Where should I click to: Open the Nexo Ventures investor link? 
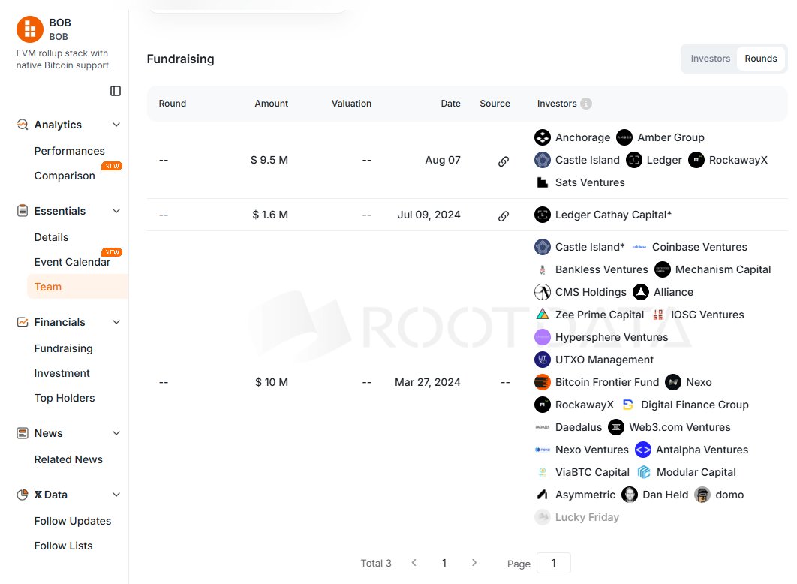pyautogui.click(x=591, y=450)
